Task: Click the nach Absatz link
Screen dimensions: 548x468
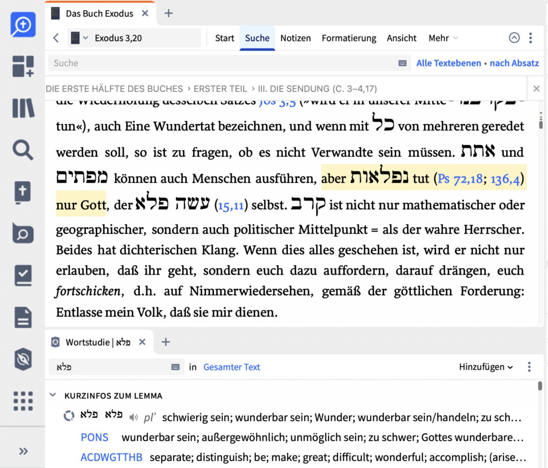Action: pyautogui.click(x=514, y=63)
